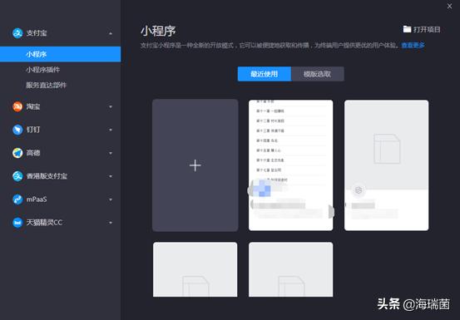This screenshot has height=320, width=460.
Task: Open the bottom-left blank project card
Action: click(x=195, y=269)
